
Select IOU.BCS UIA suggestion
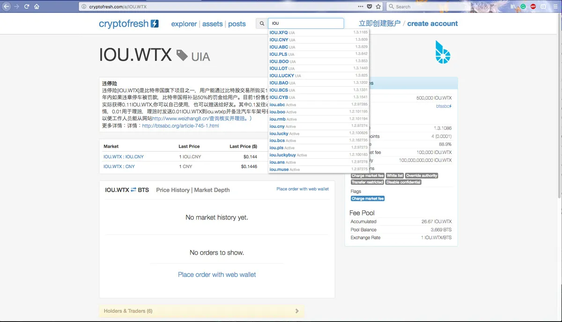(319, 90)
